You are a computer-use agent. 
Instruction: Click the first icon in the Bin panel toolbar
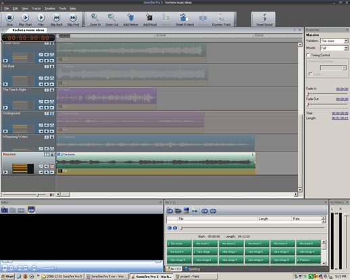click(170, 211)
